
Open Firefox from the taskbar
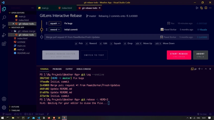coord(49,118)
